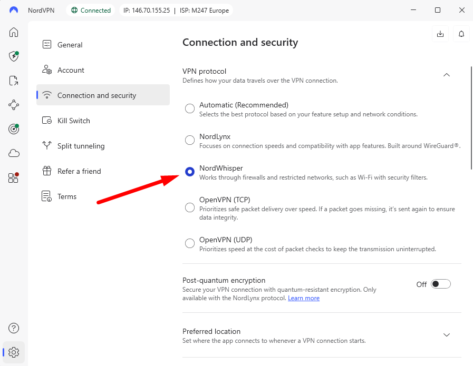Expand the Preferred location section
Image resolution: width=473 pixels, height=366 pixels.
pos(447,334)
